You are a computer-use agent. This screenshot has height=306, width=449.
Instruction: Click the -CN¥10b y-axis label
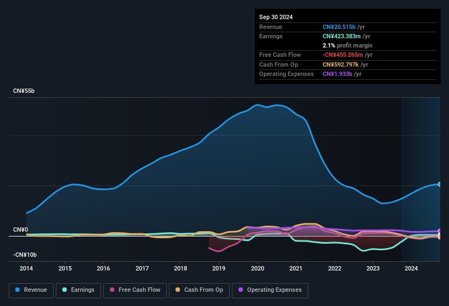coord(25,255)
